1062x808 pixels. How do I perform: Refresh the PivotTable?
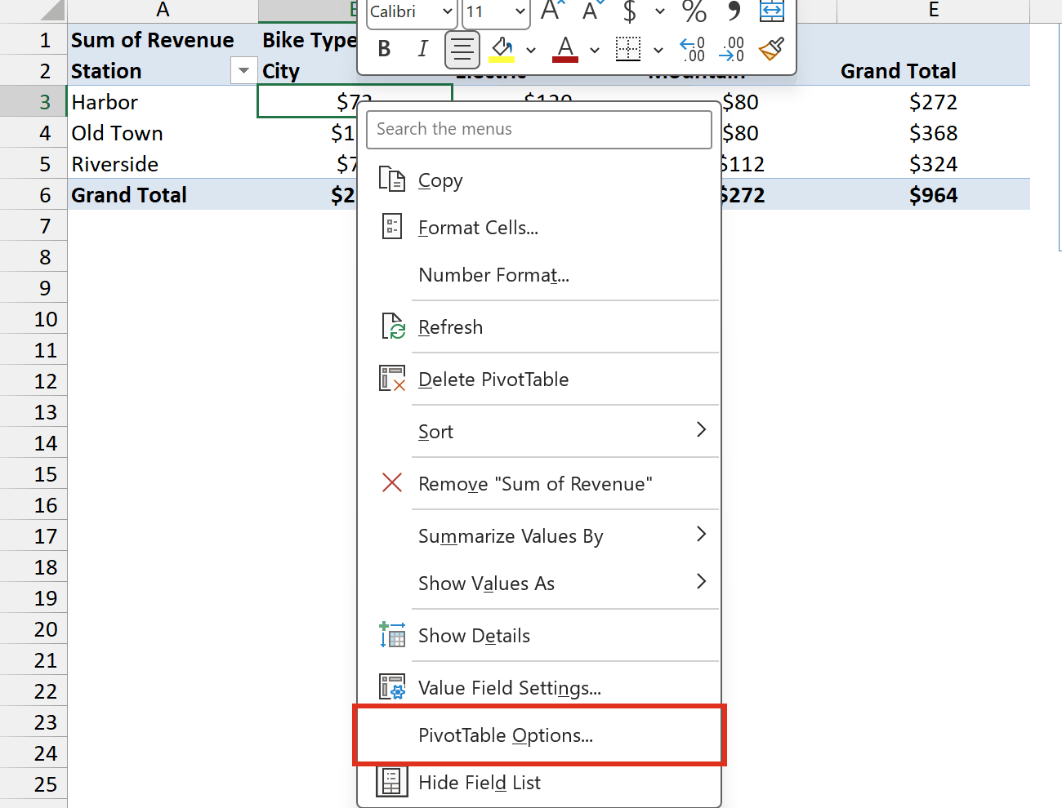[539, 327]
